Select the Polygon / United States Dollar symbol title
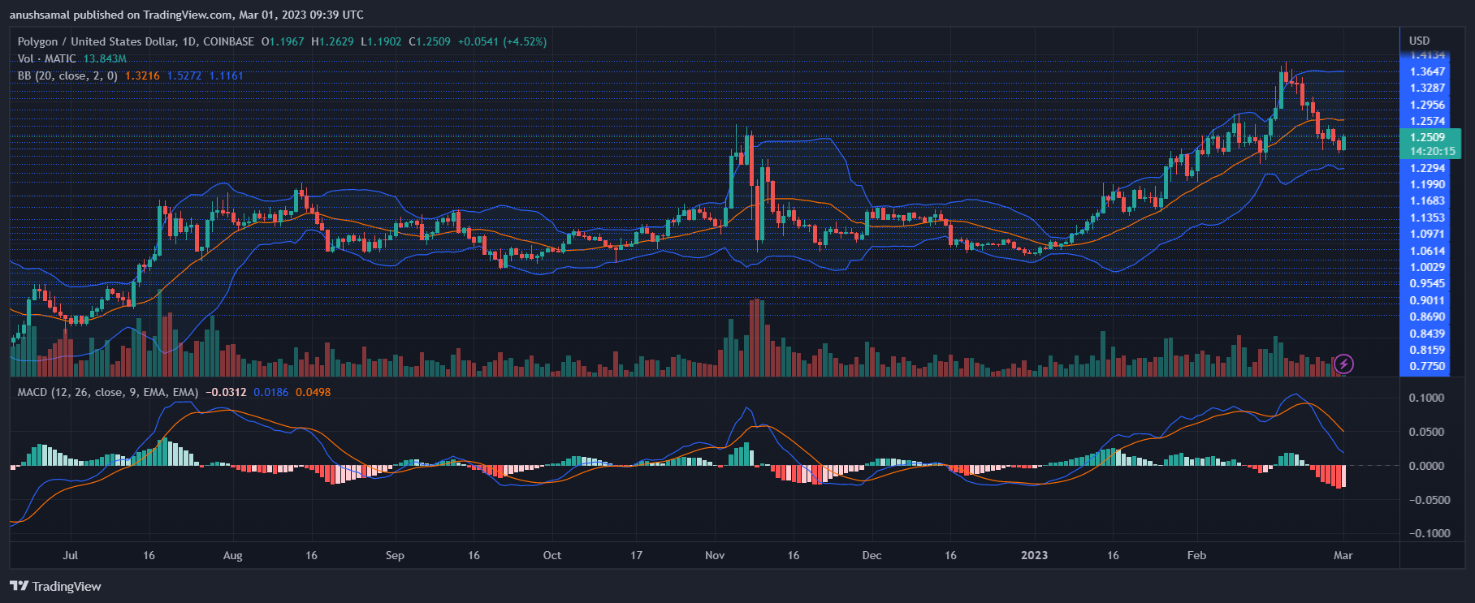Image resolution: width=1475 pixels, height=603 pixels. point(136,41)
